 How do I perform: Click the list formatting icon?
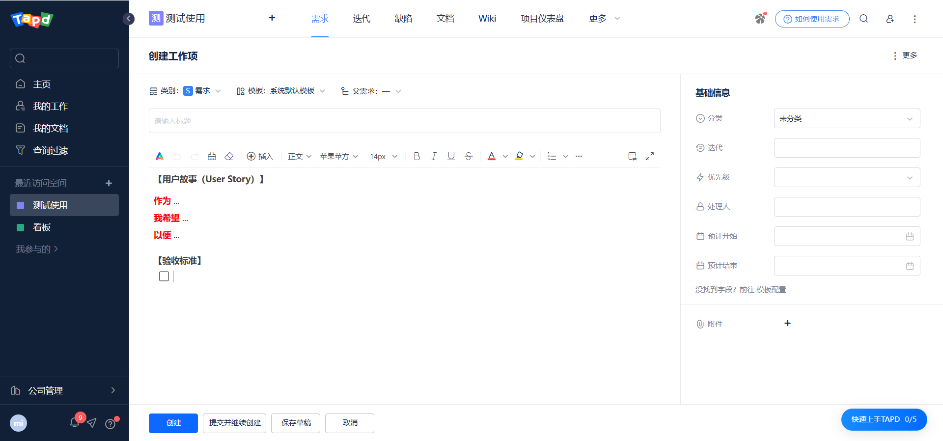click(552, 156)
